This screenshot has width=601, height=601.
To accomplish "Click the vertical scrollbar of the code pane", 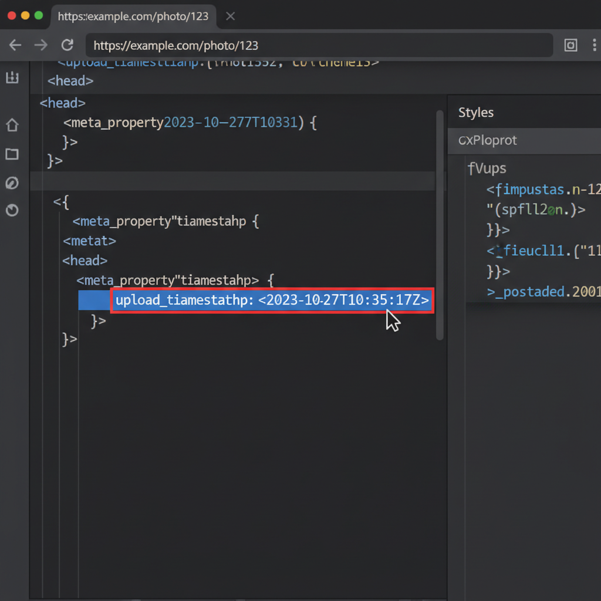I will pyautogui.click(x=440, y=225).
